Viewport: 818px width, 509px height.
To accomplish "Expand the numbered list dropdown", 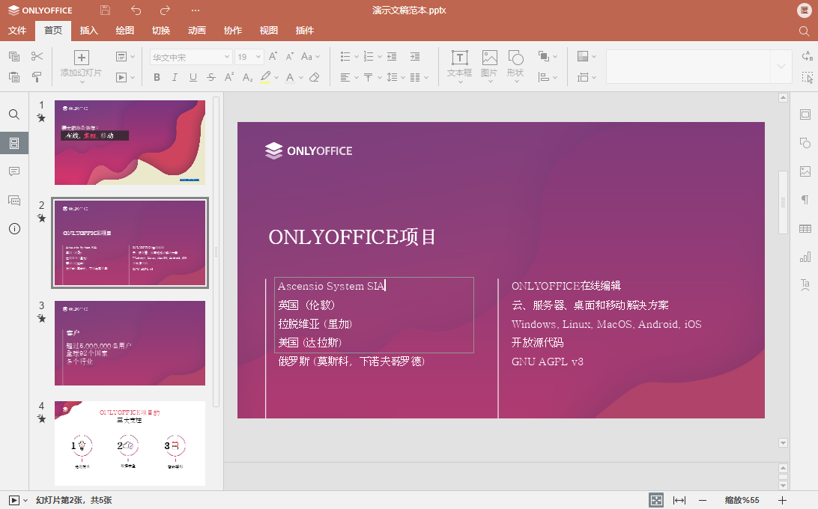I will tap(380, 56).
